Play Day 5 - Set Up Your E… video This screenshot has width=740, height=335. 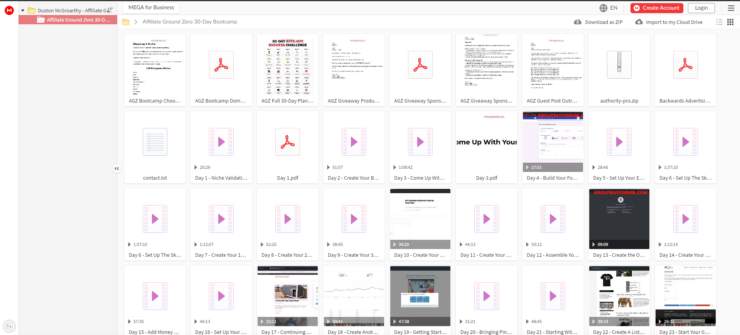click(x=619, y=142)
